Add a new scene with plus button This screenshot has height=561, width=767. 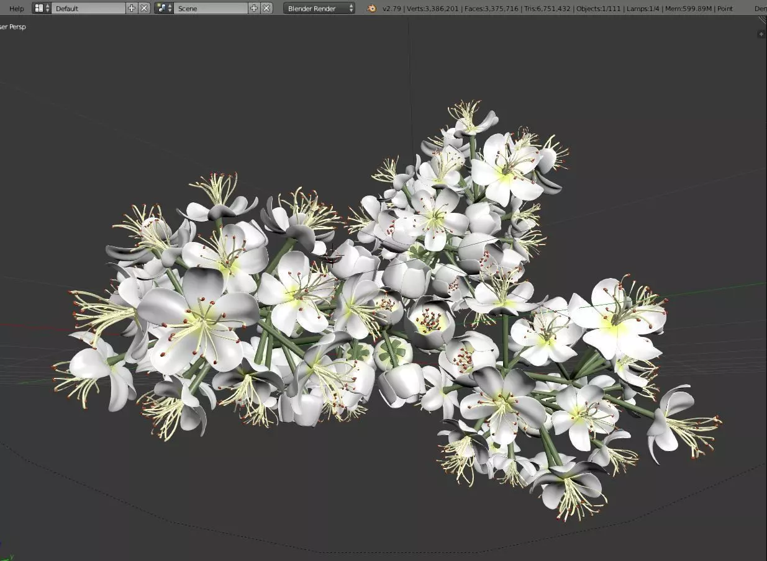pyautogui.click(x=254, y=8)
